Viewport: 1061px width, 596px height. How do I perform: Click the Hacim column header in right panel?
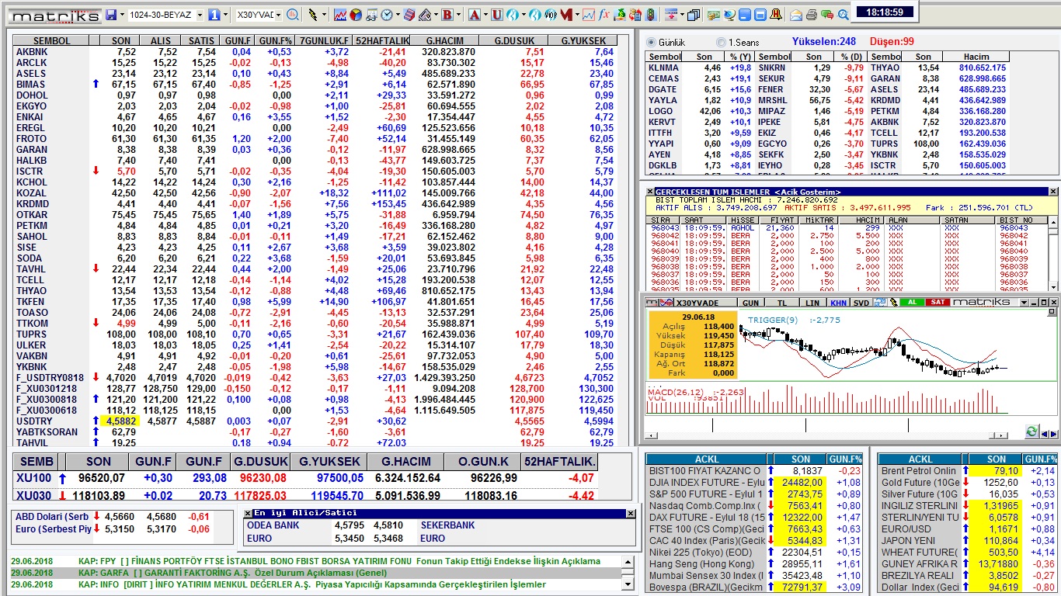click(976, 57)
